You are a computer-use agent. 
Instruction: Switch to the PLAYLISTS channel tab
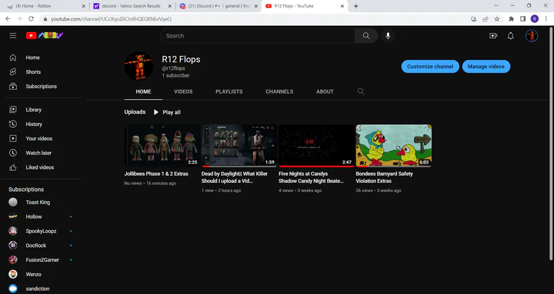[x=229, y=92]
